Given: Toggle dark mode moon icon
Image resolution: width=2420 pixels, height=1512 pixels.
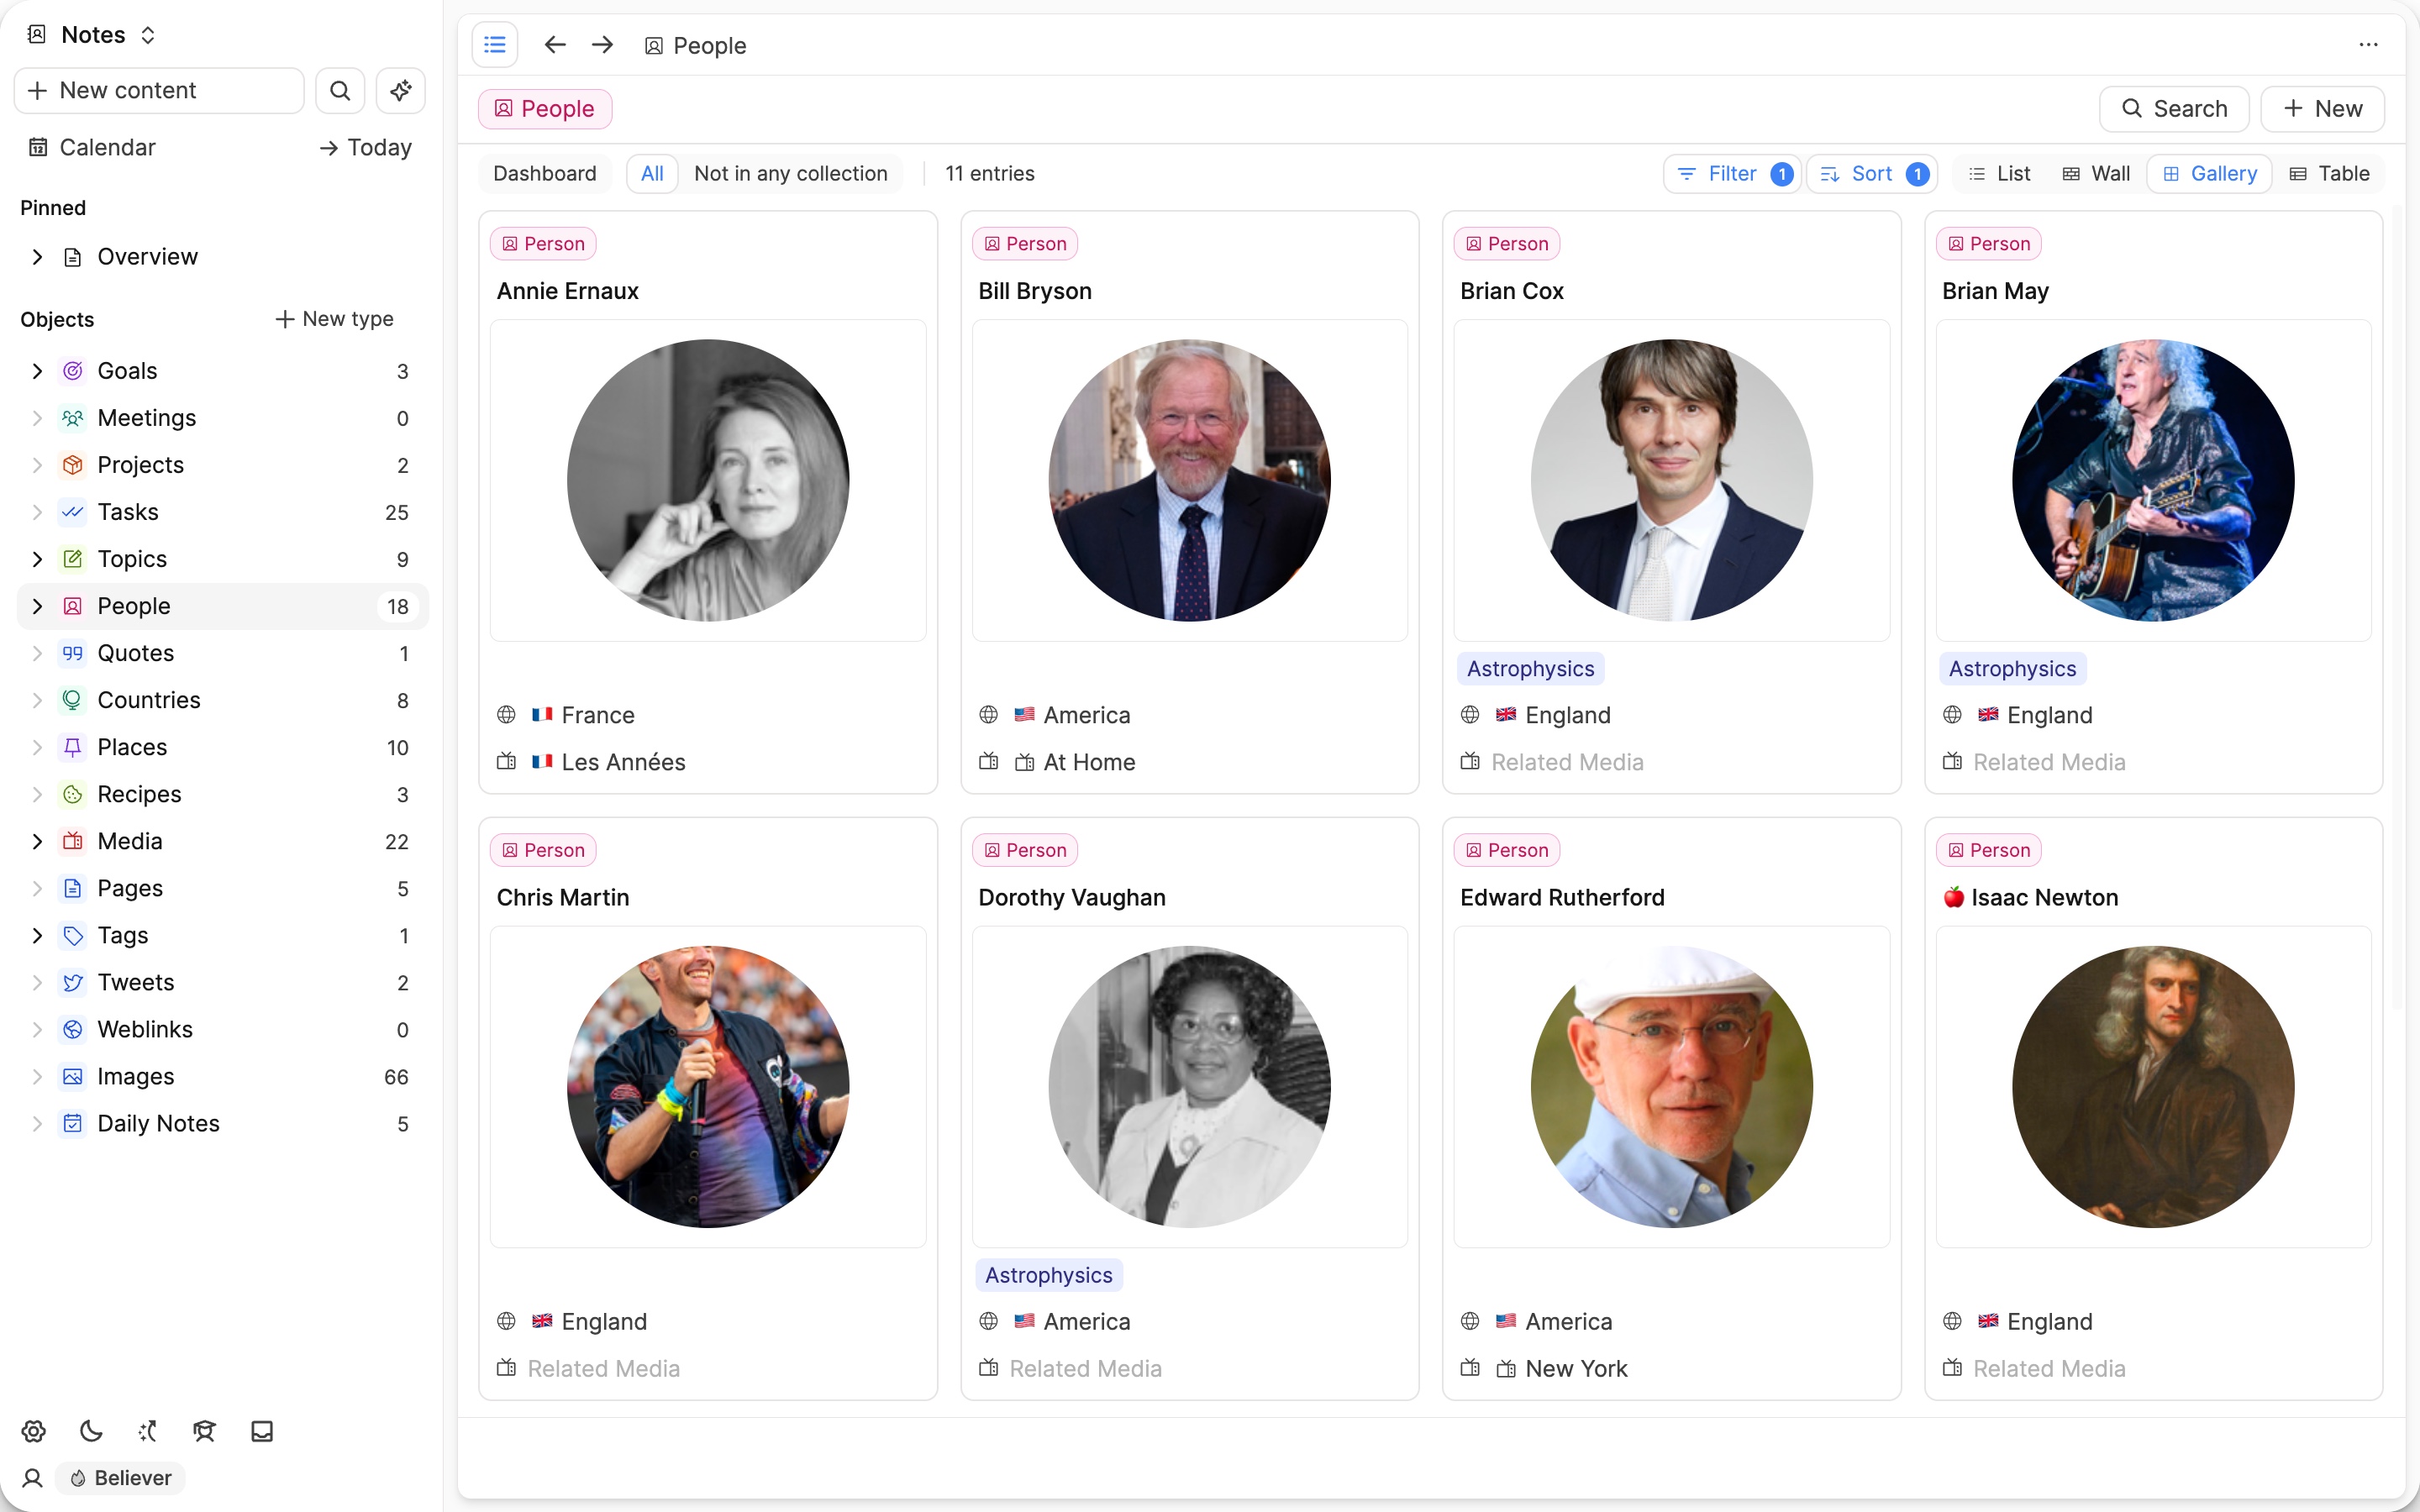Looking at the screenshot, I should tap(91, 1431).
